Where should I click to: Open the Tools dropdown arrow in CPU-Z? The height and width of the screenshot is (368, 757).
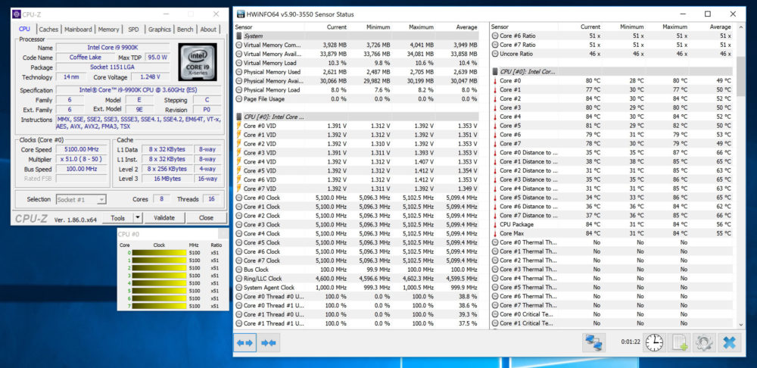tap(138, 218)
